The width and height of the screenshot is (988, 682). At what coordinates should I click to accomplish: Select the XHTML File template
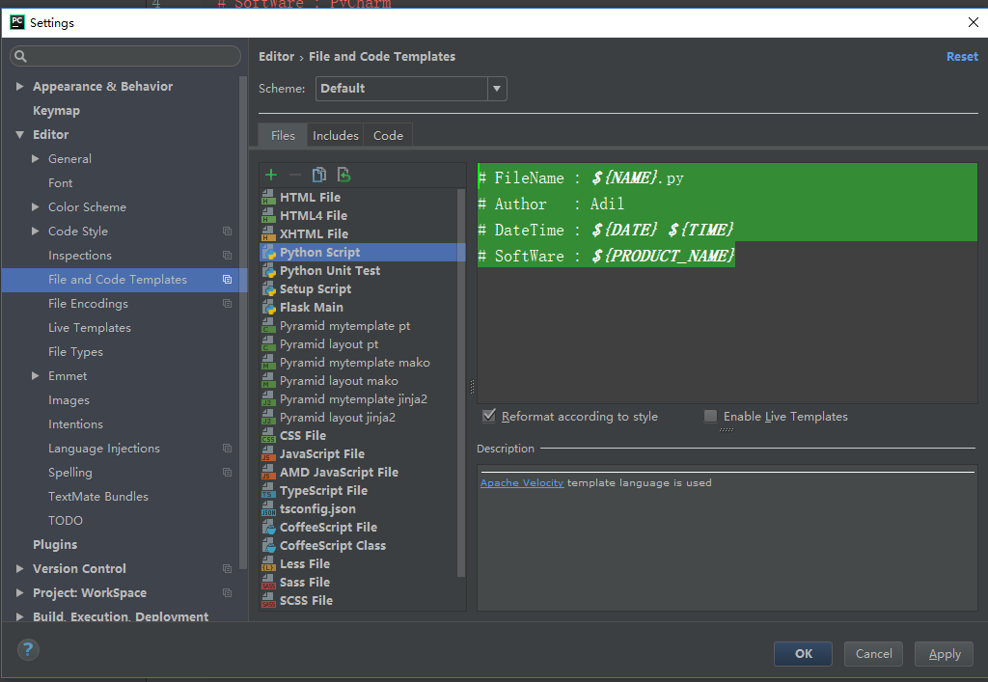point(314,233)
